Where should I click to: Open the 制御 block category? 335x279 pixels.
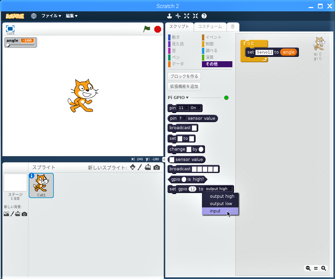pyautogui.click(x=209, y=44)
